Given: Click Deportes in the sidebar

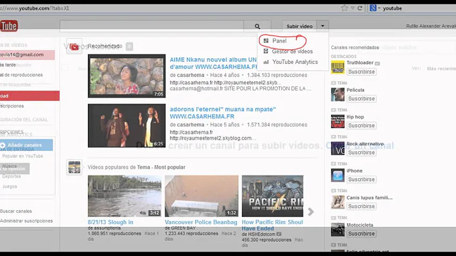Looking at the screenshot, I should [11, 177].
